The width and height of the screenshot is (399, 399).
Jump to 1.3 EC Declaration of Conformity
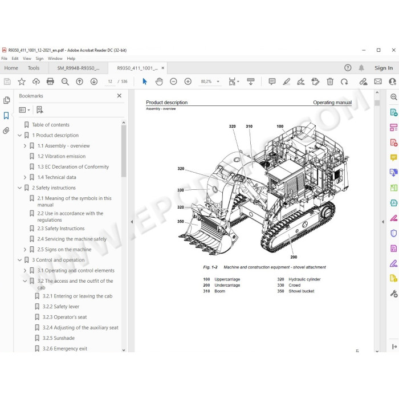tap(73, 166)
